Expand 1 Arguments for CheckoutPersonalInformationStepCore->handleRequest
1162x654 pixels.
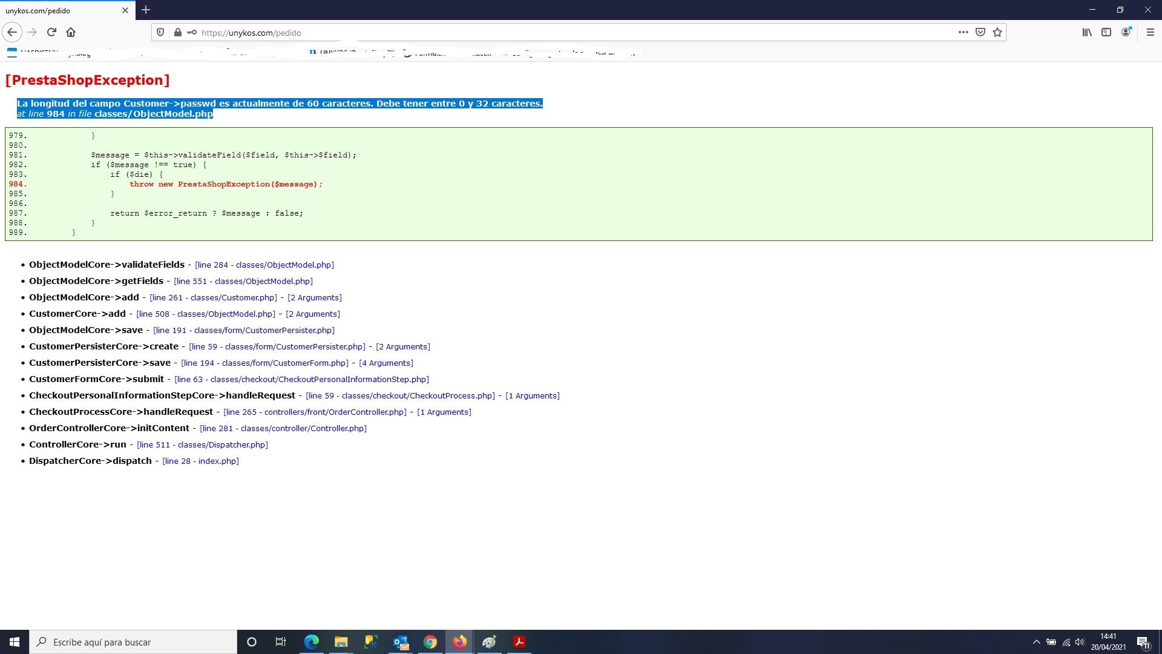pyautogui.click(x=533, y=395)
